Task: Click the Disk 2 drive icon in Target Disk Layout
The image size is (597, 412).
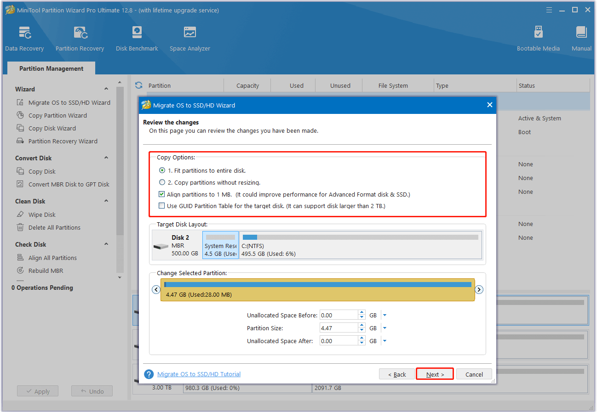Action: [161, 246]
